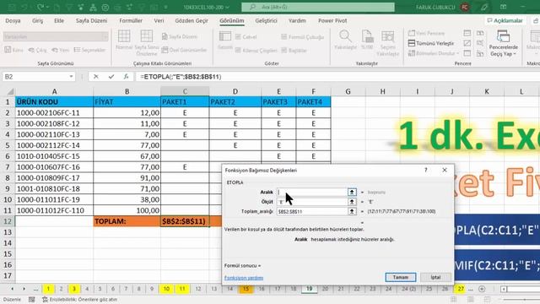Open a Yeni Pencere
The width and height of the screenshot is (540, 304).
click(x=426, y=33)
